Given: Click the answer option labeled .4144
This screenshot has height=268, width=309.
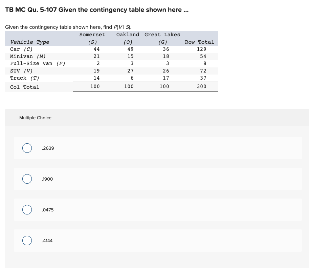Looking at the screenshot, I should [x=48, y=241].
